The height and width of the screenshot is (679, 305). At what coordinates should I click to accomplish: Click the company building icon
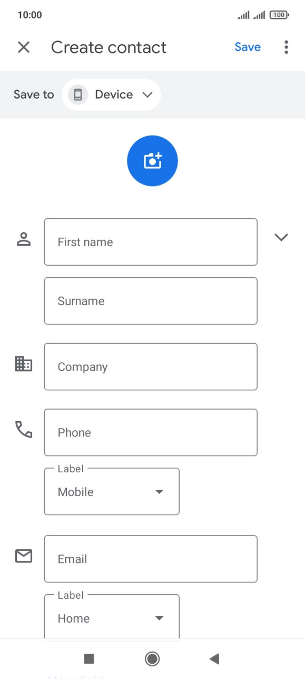pos(23,364)
